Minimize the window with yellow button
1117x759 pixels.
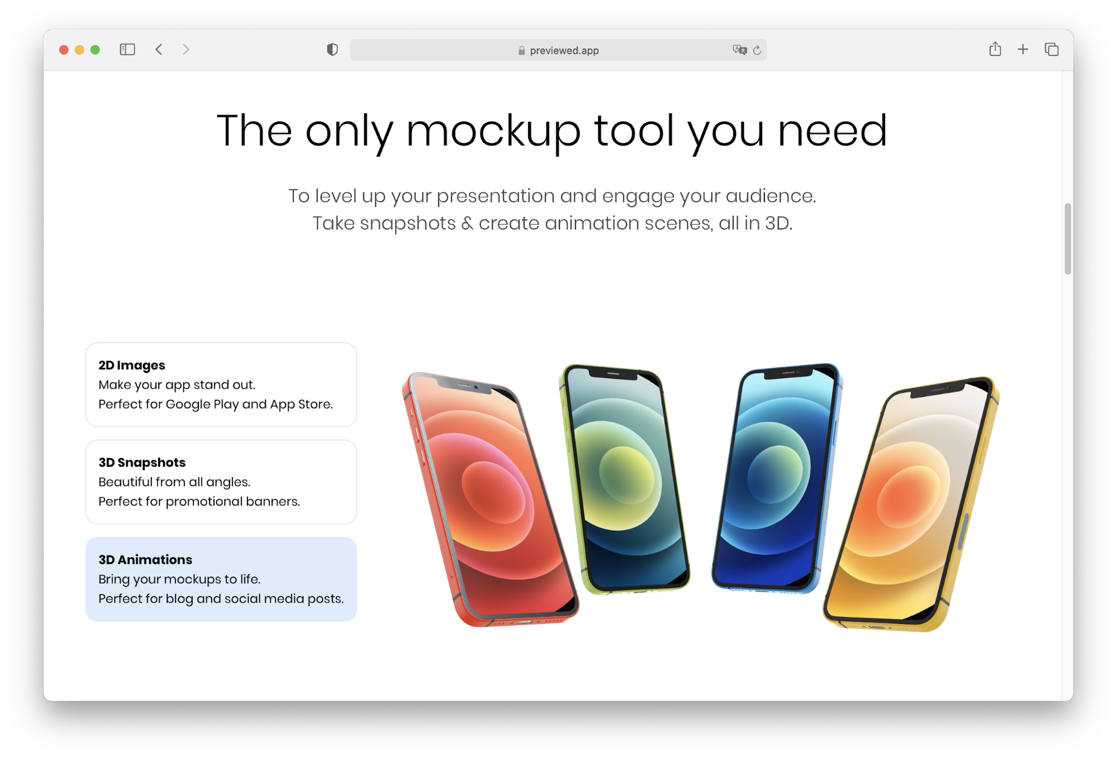pos(79,50)
